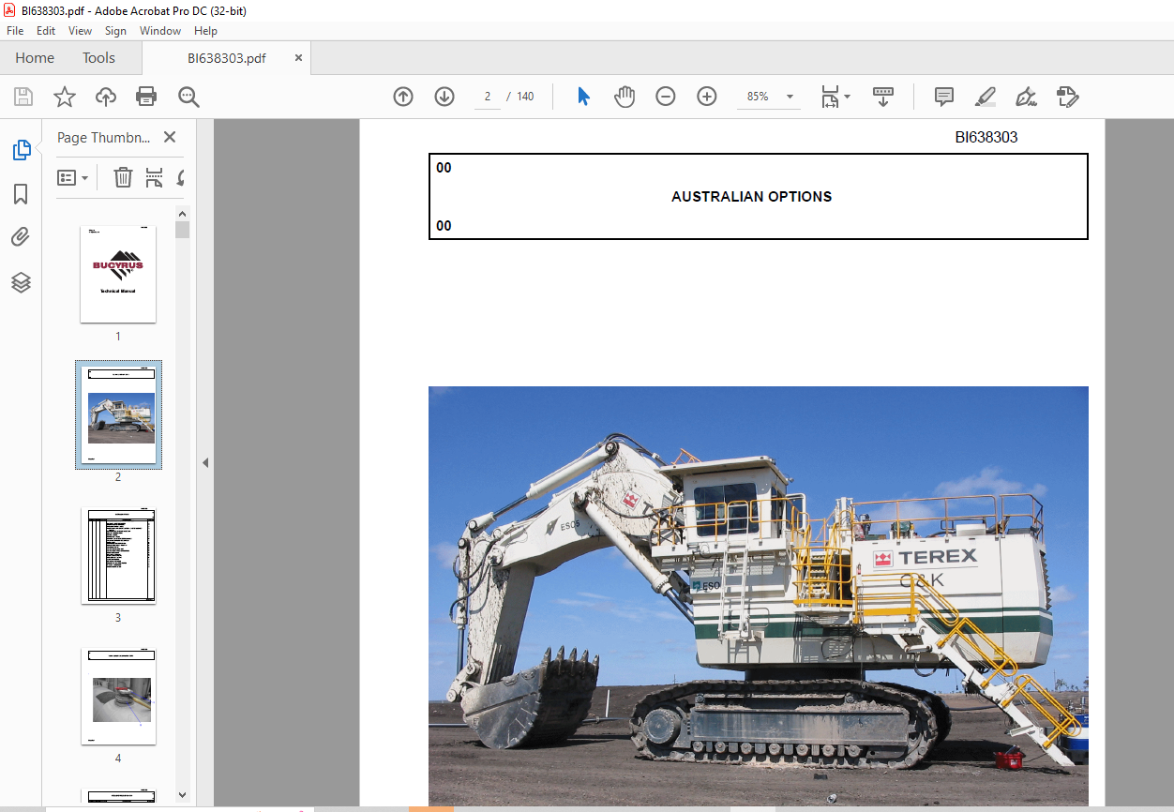Click the excavator photo in document
The width and height of the screenshot is (1174, 812).
759,595
